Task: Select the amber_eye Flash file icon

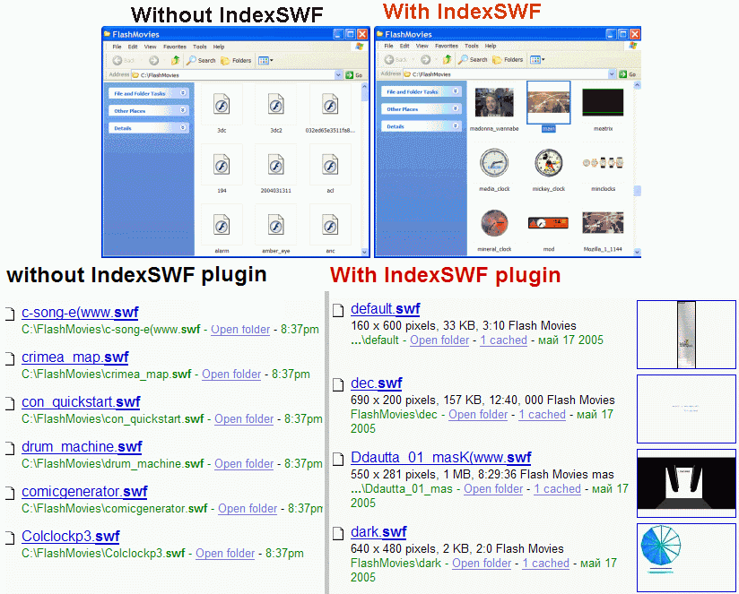Action: tap(275, 225)
